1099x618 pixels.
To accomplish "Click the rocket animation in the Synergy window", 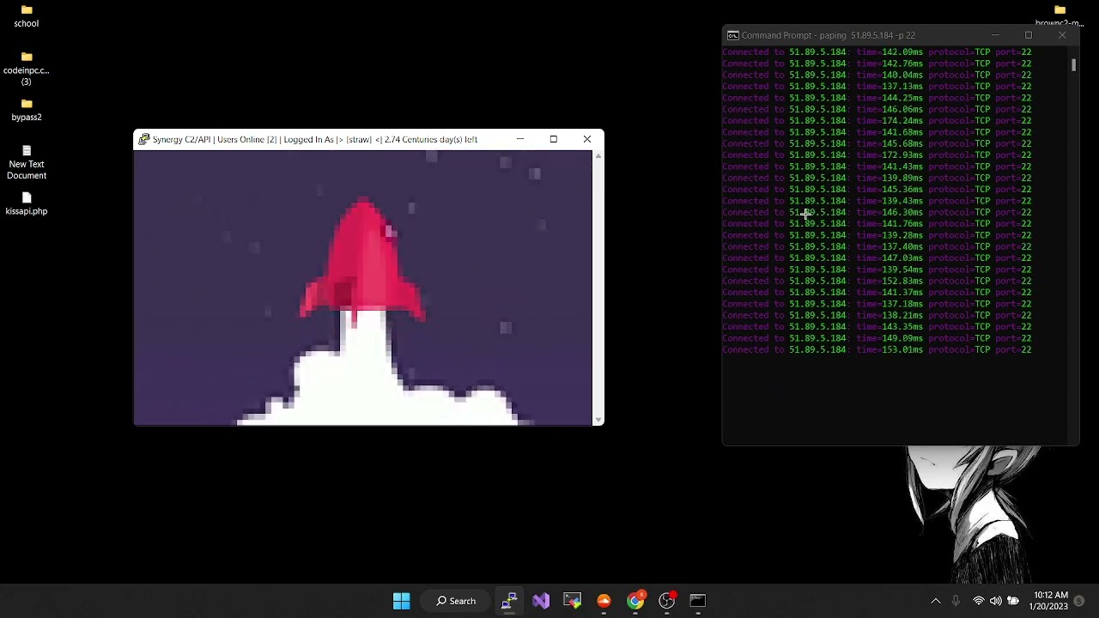I will (x=362, y=288).
